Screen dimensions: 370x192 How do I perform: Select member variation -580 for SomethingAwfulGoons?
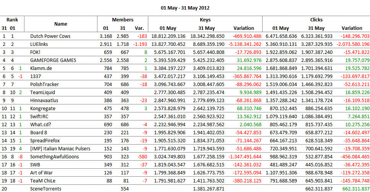click(x=143, y=156)
